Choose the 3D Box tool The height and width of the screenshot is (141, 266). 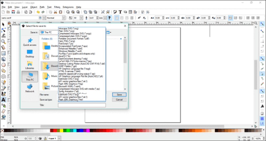coord(3,59)
